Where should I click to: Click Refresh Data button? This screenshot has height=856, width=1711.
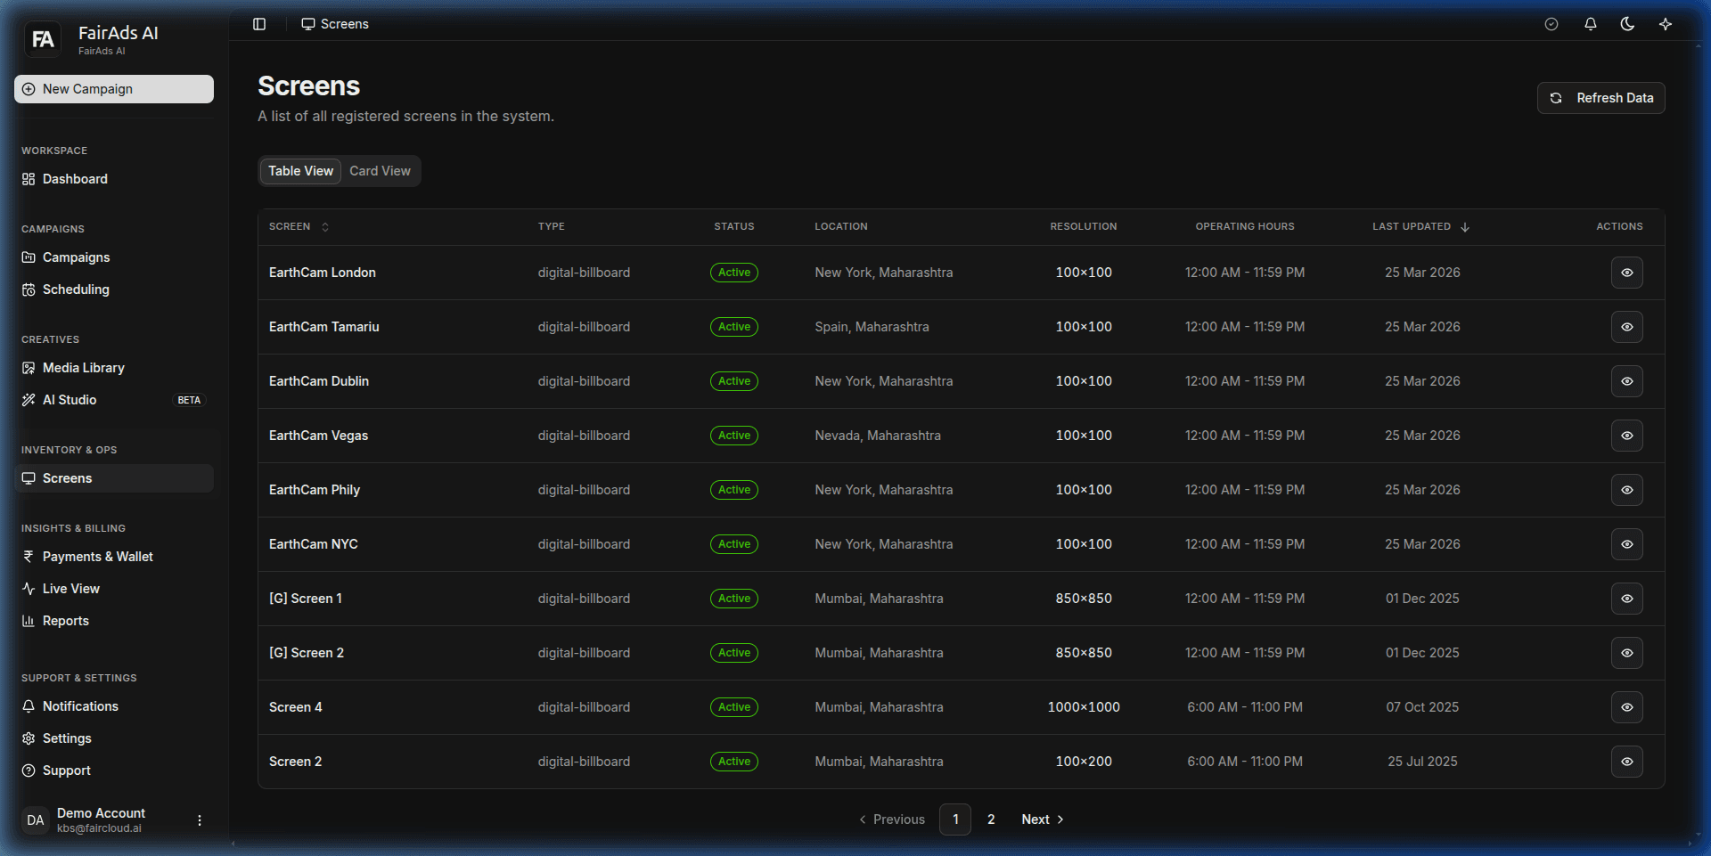(1600, 98)
